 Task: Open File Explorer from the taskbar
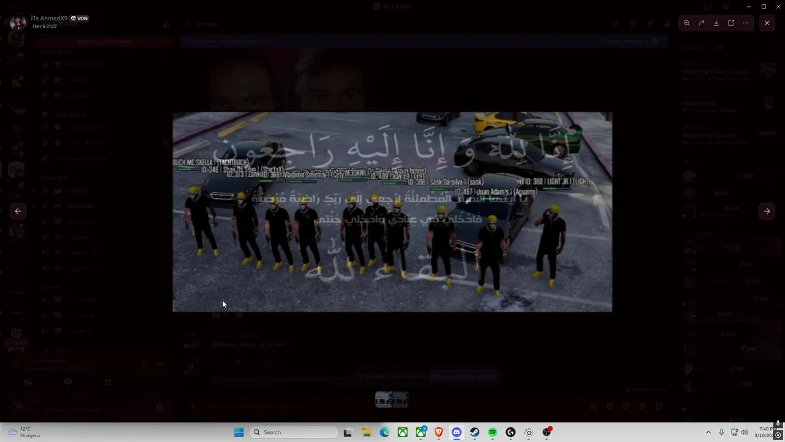click(366, 432)
